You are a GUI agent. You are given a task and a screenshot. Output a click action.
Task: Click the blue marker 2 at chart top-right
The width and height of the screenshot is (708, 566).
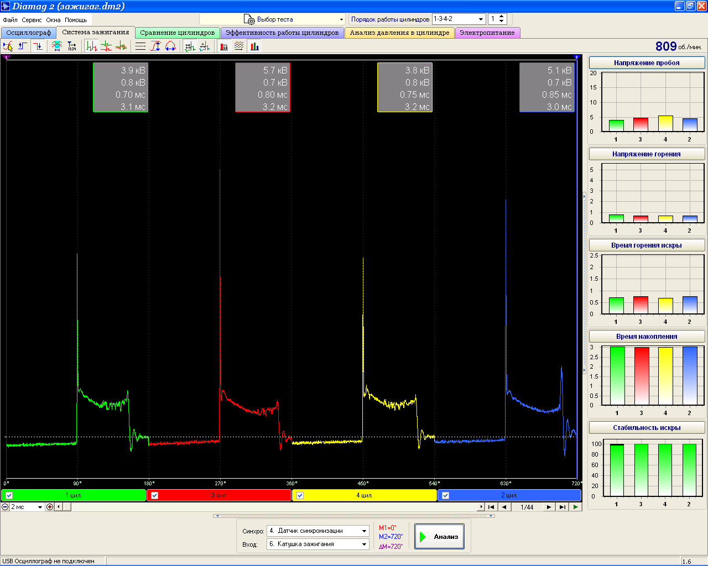point(576,57)
